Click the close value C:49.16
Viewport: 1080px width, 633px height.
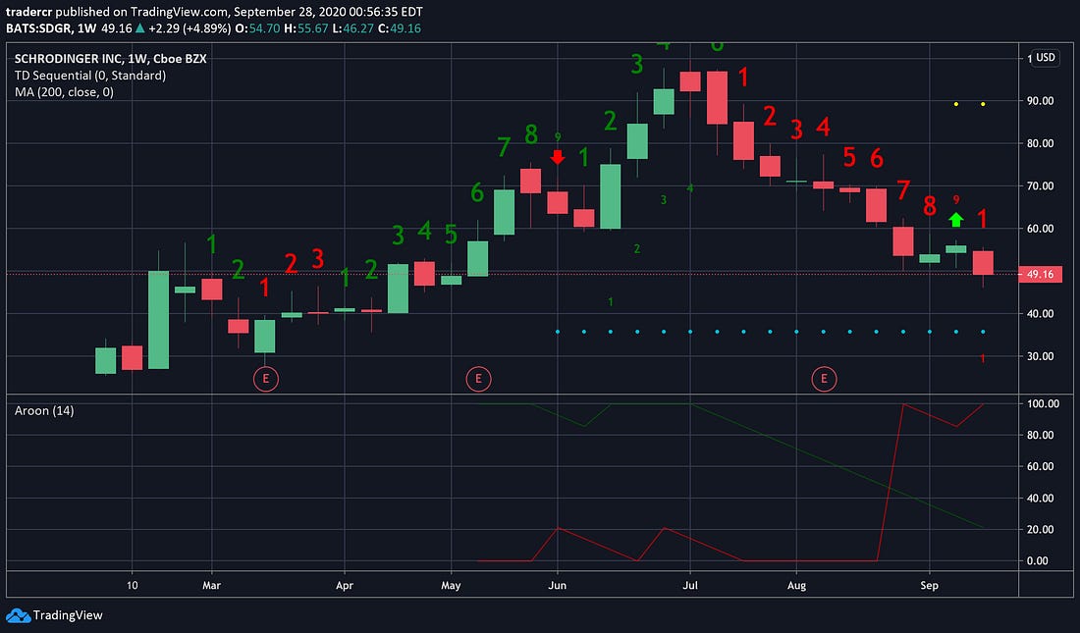point(400,28)
